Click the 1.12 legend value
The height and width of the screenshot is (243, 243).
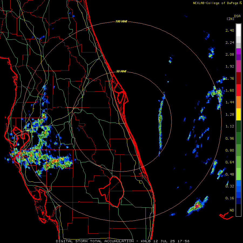click(230, 126)
